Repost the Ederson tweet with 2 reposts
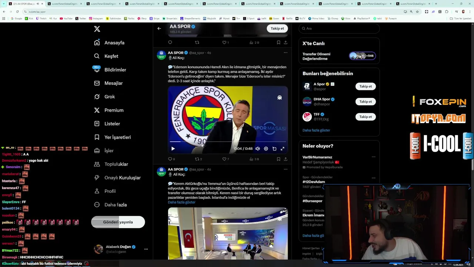Image resolution: width=474 pixels, height=267 pixels. (198, 159)
